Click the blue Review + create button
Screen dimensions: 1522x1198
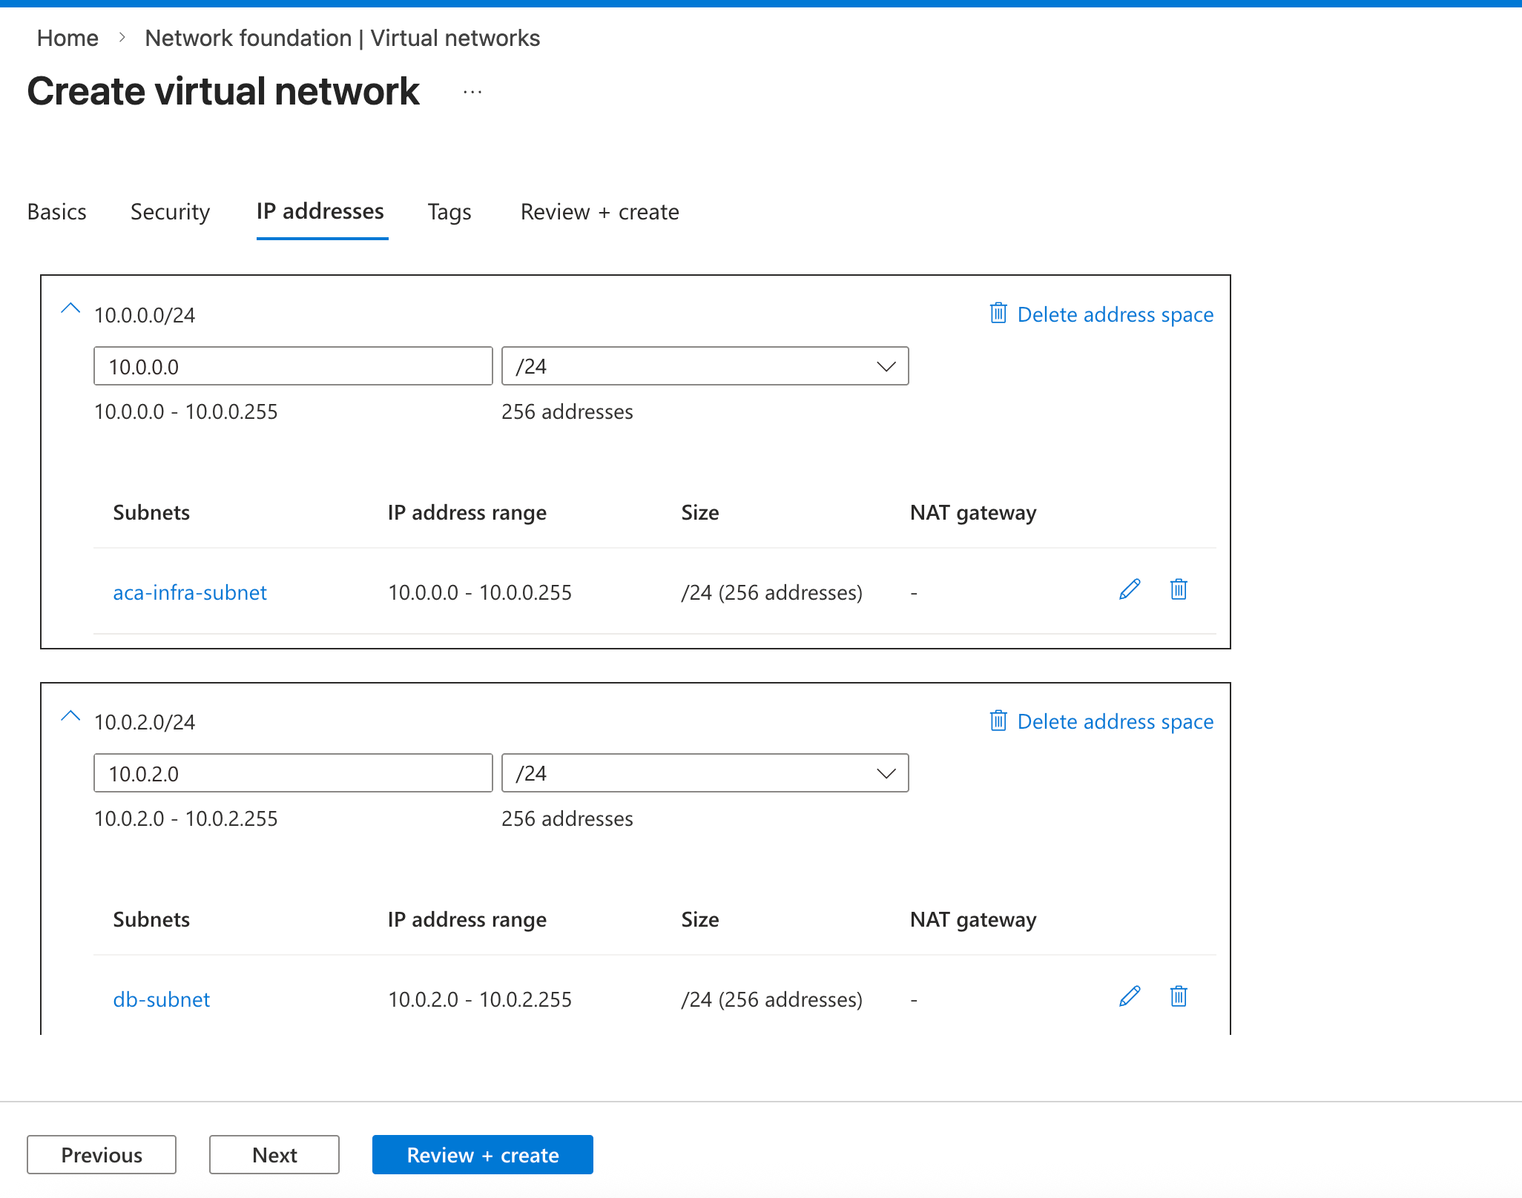(482, 1154)
